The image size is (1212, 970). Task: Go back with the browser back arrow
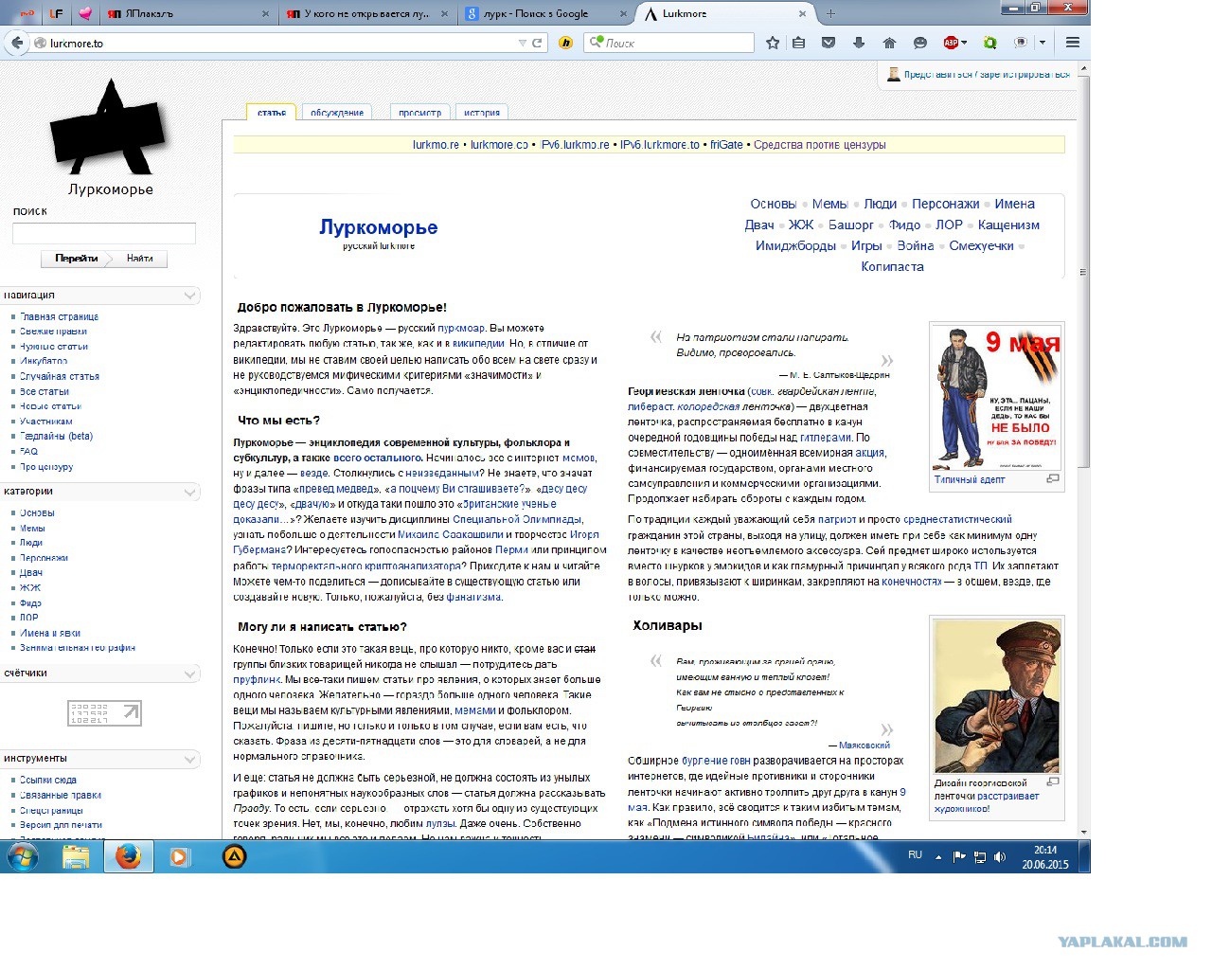click(x=16, y=43)
